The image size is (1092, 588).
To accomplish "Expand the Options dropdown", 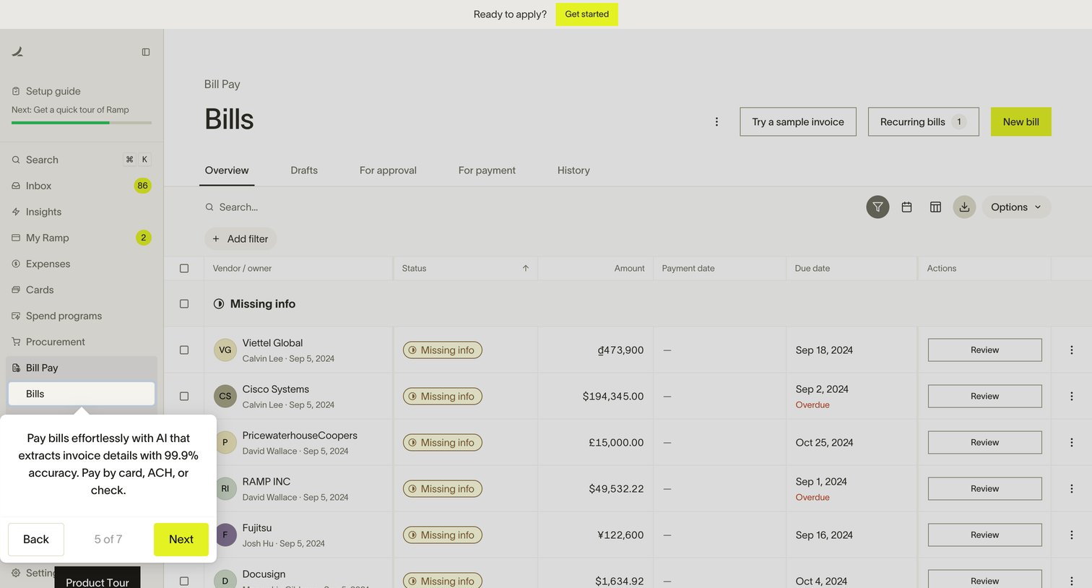I will 1016,207.
